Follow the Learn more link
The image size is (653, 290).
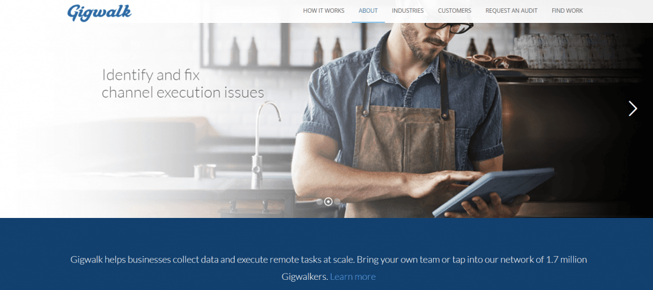click(x=353, y=277)
